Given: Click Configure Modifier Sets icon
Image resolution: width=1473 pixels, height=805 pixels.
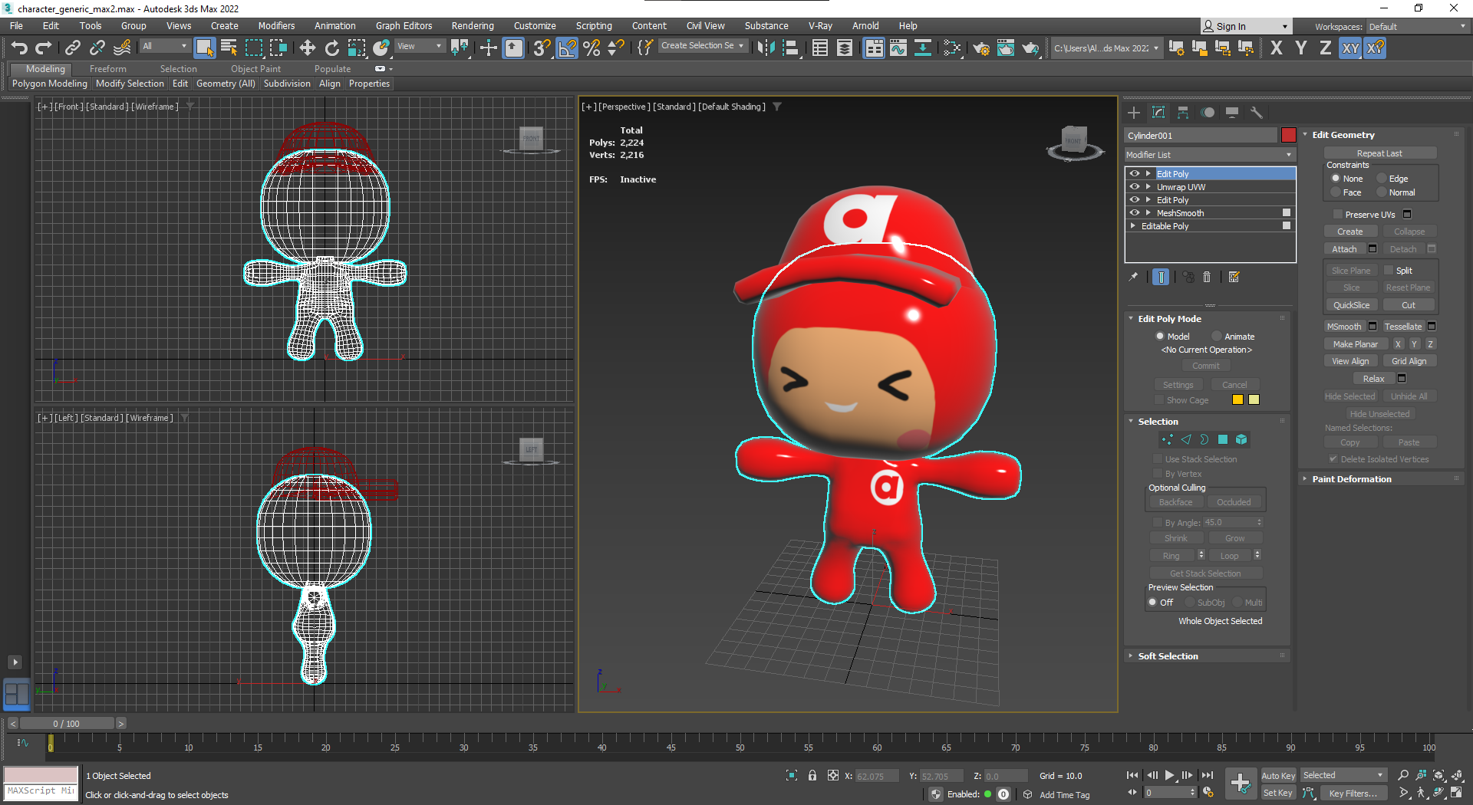Looking at the screenshot, I should (1234, 277).
